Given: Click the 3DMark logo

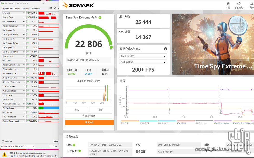Looking at the screenshot, I should (78, 5).
